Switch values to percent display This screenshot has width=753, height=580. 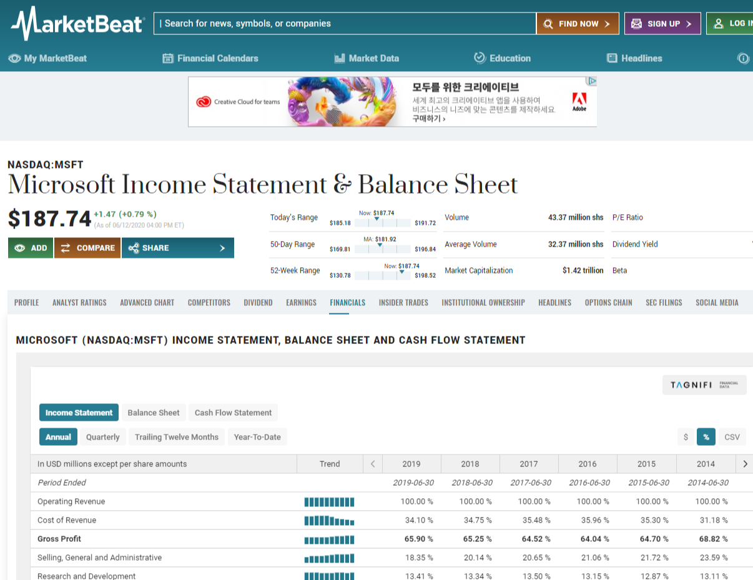706,437
